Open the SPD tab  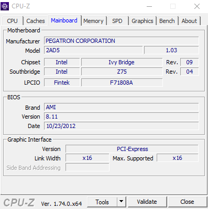(x=117, y=21)
